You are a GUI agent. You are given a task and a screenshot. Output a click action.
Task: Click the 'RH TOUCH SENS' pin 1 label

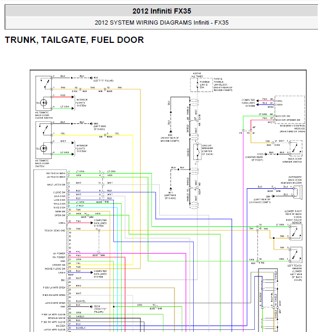point(56,173)
